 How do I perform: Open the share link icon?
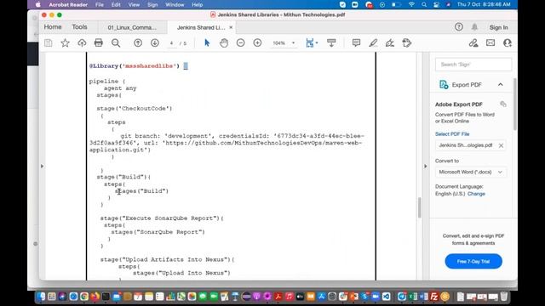[473, 43]
